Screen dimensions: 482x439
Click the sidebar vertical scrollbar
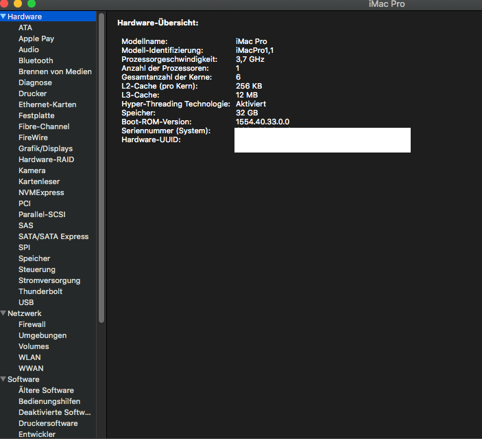point(101,168)
